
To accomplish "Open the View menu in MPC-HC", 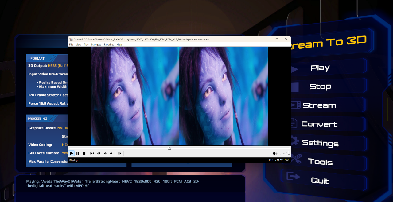I will (x=79, y=45).
